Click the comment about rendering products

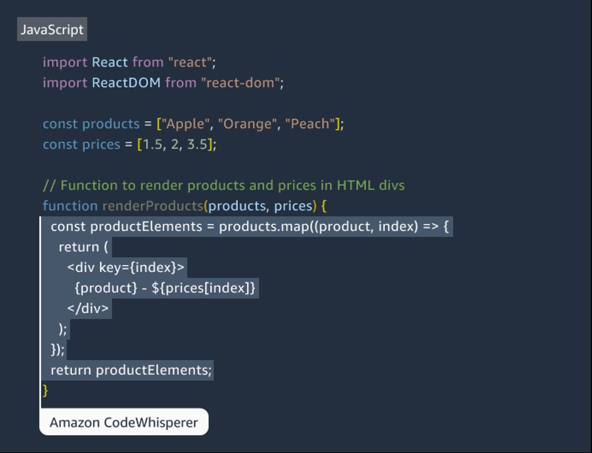click(x=224, y=185)
